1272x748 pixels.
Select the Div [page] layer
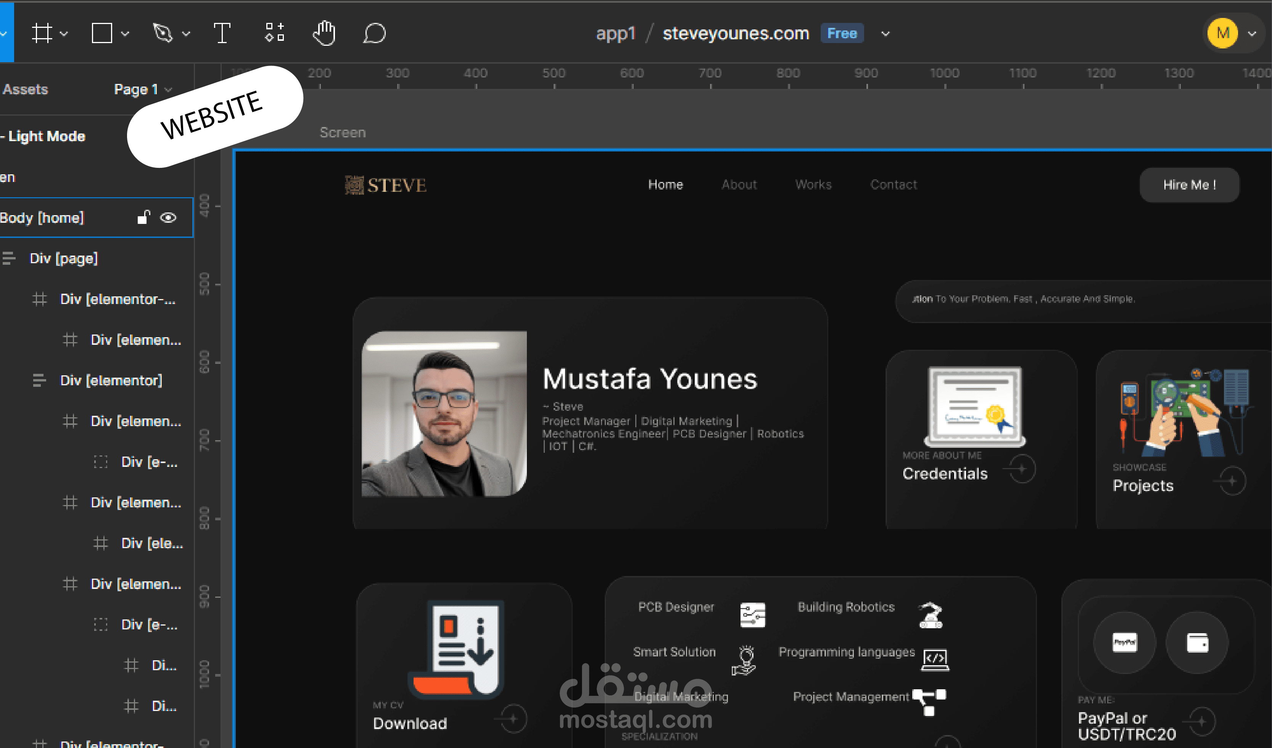point(64,258)
